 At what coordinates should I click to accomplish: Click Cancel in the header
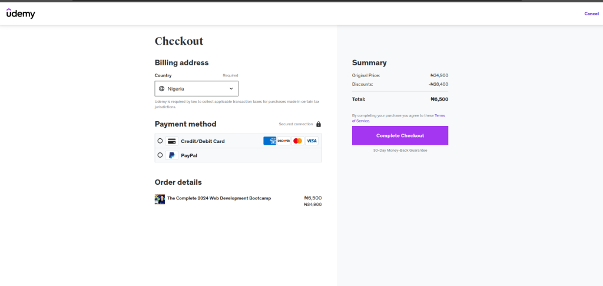click(591, 14)
